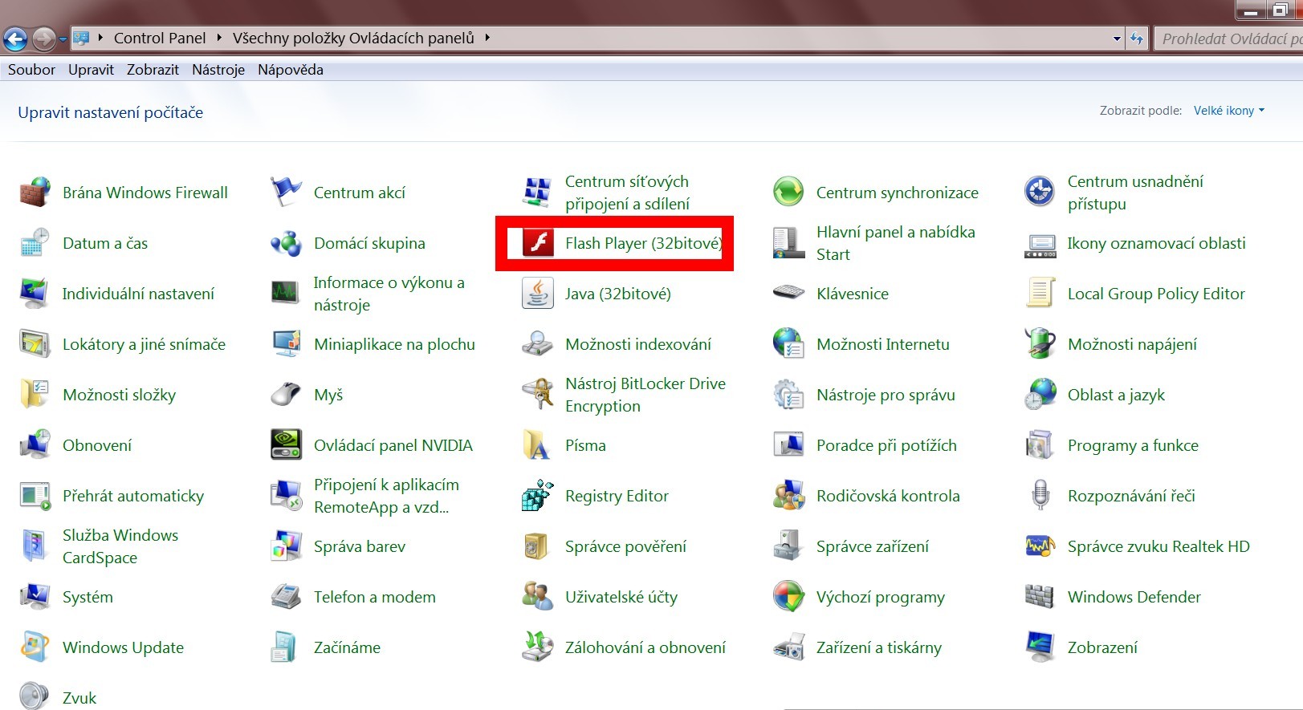Open the Zobrazit menu
1303x710 pixels.
click(x=153, y=70)
